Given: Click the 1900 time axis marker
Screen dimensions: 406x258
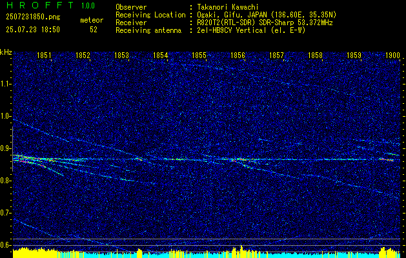Looking at the screenshot, I should (393, 55).
